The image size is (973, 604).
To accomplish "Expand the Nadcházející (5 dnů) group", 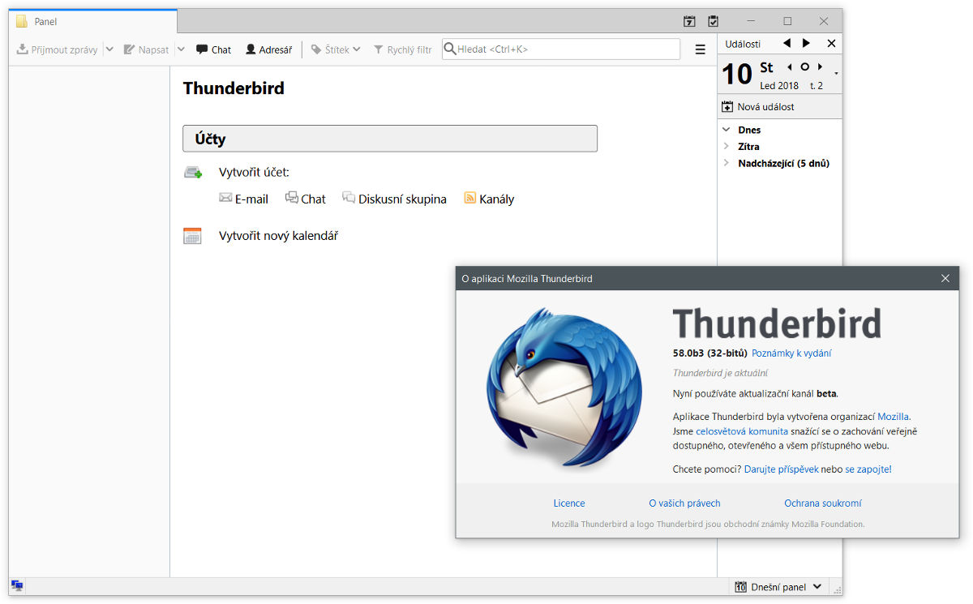I will [727, 163].
